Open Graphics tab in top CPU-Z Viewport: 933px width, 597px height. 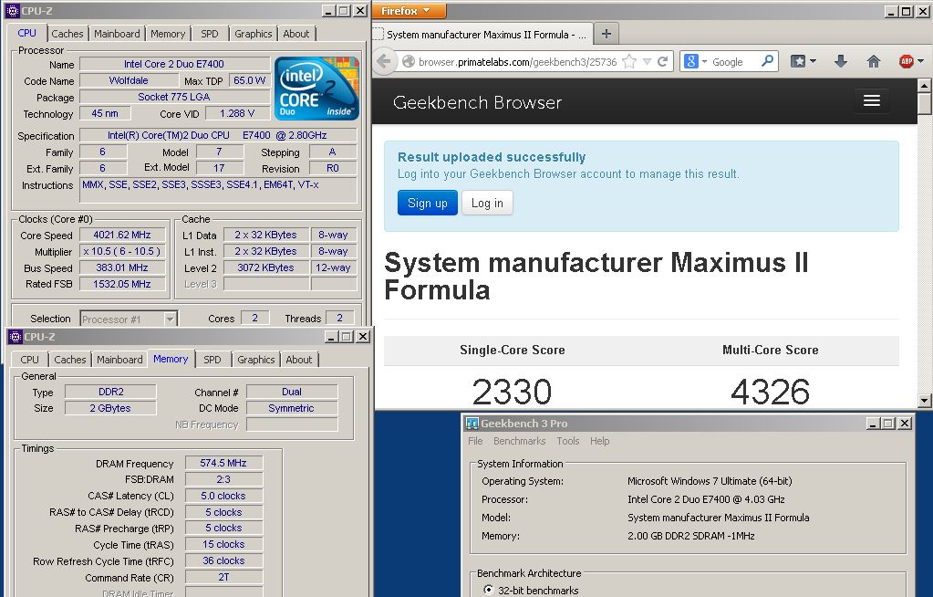253,34
